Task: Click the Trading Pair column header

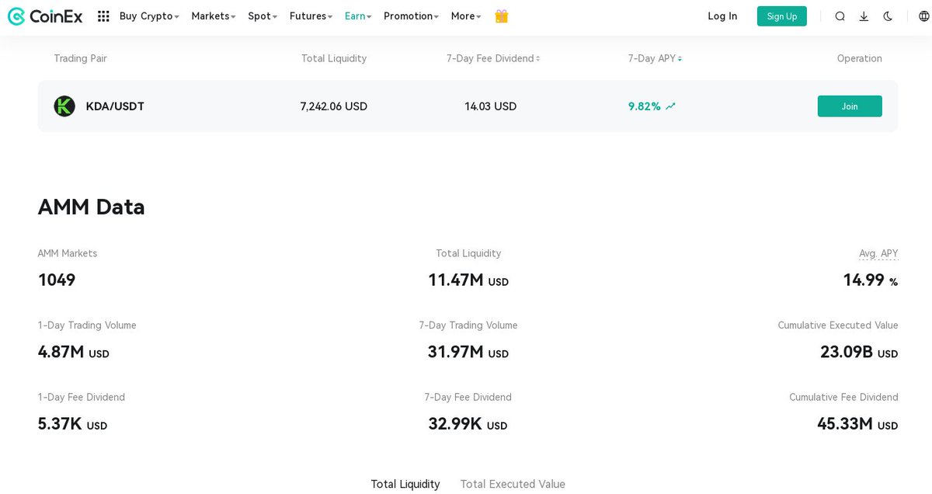Action: click(x=80, y=59)
